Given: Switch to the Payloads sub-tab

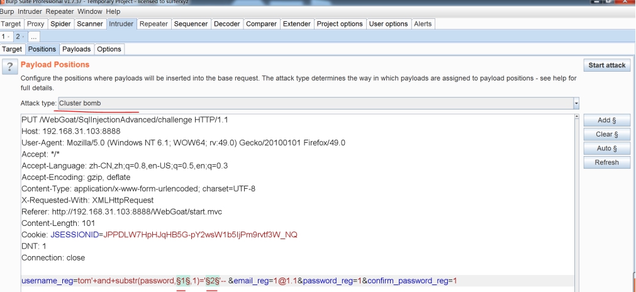Looking at the screenshot, I should click(x=76, y=49).
